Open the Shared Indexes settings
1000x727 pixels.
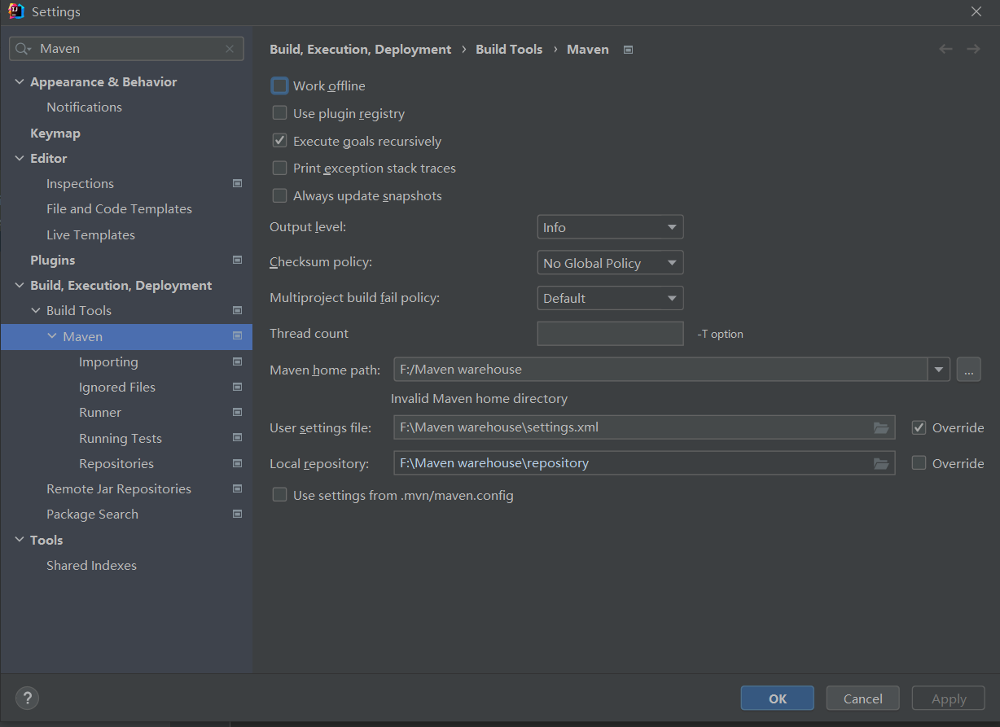pos(91,565)
